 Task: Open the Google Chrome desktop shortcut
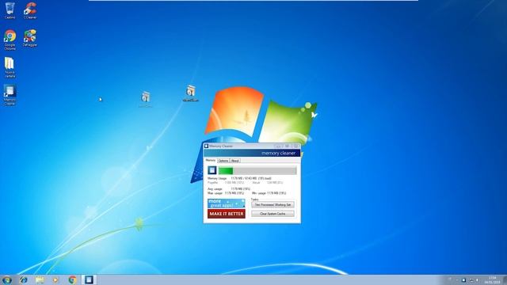pyautogui.click(x=10, y=40)
